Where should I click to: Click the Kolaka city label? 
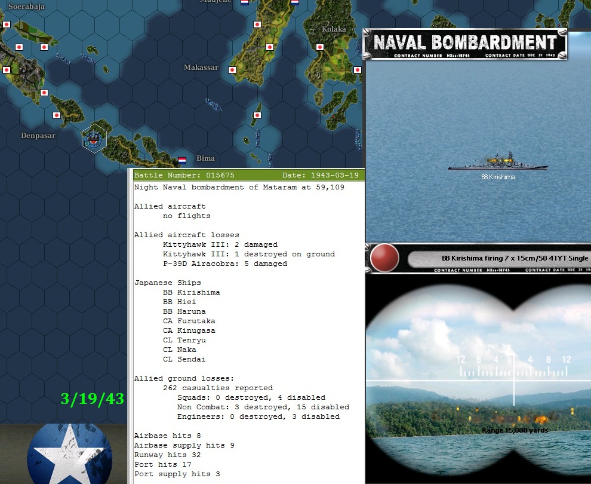(x=334, y=29)
